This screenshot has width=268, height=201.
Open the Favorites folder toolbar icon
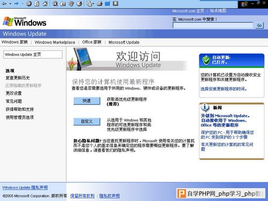[x=63, y=4]
